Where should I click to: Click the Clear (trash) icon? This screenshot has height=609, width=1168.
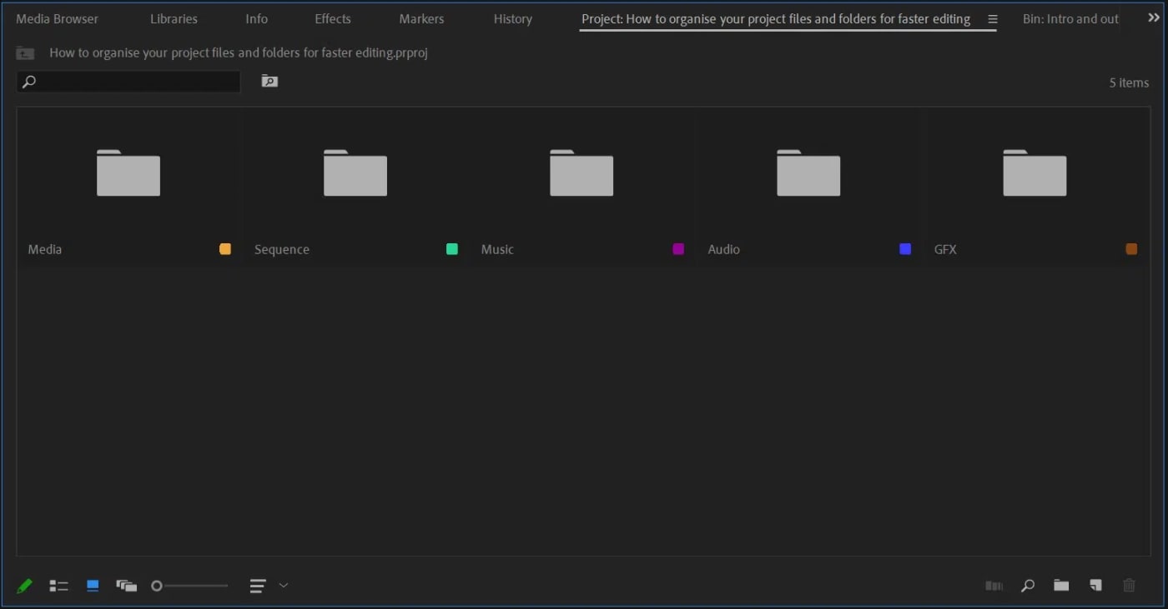1129,586
